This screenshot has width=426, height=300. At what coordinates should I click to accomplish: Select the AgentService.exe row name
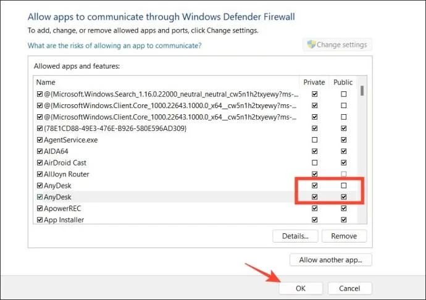(70, 140)
